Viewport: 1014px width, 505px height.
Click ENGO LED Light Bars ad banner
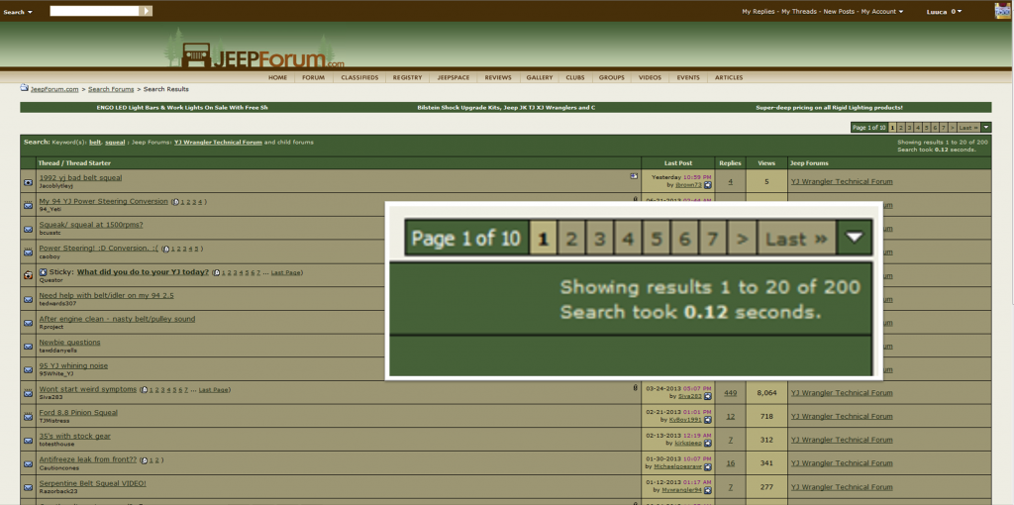pos(182,107)
